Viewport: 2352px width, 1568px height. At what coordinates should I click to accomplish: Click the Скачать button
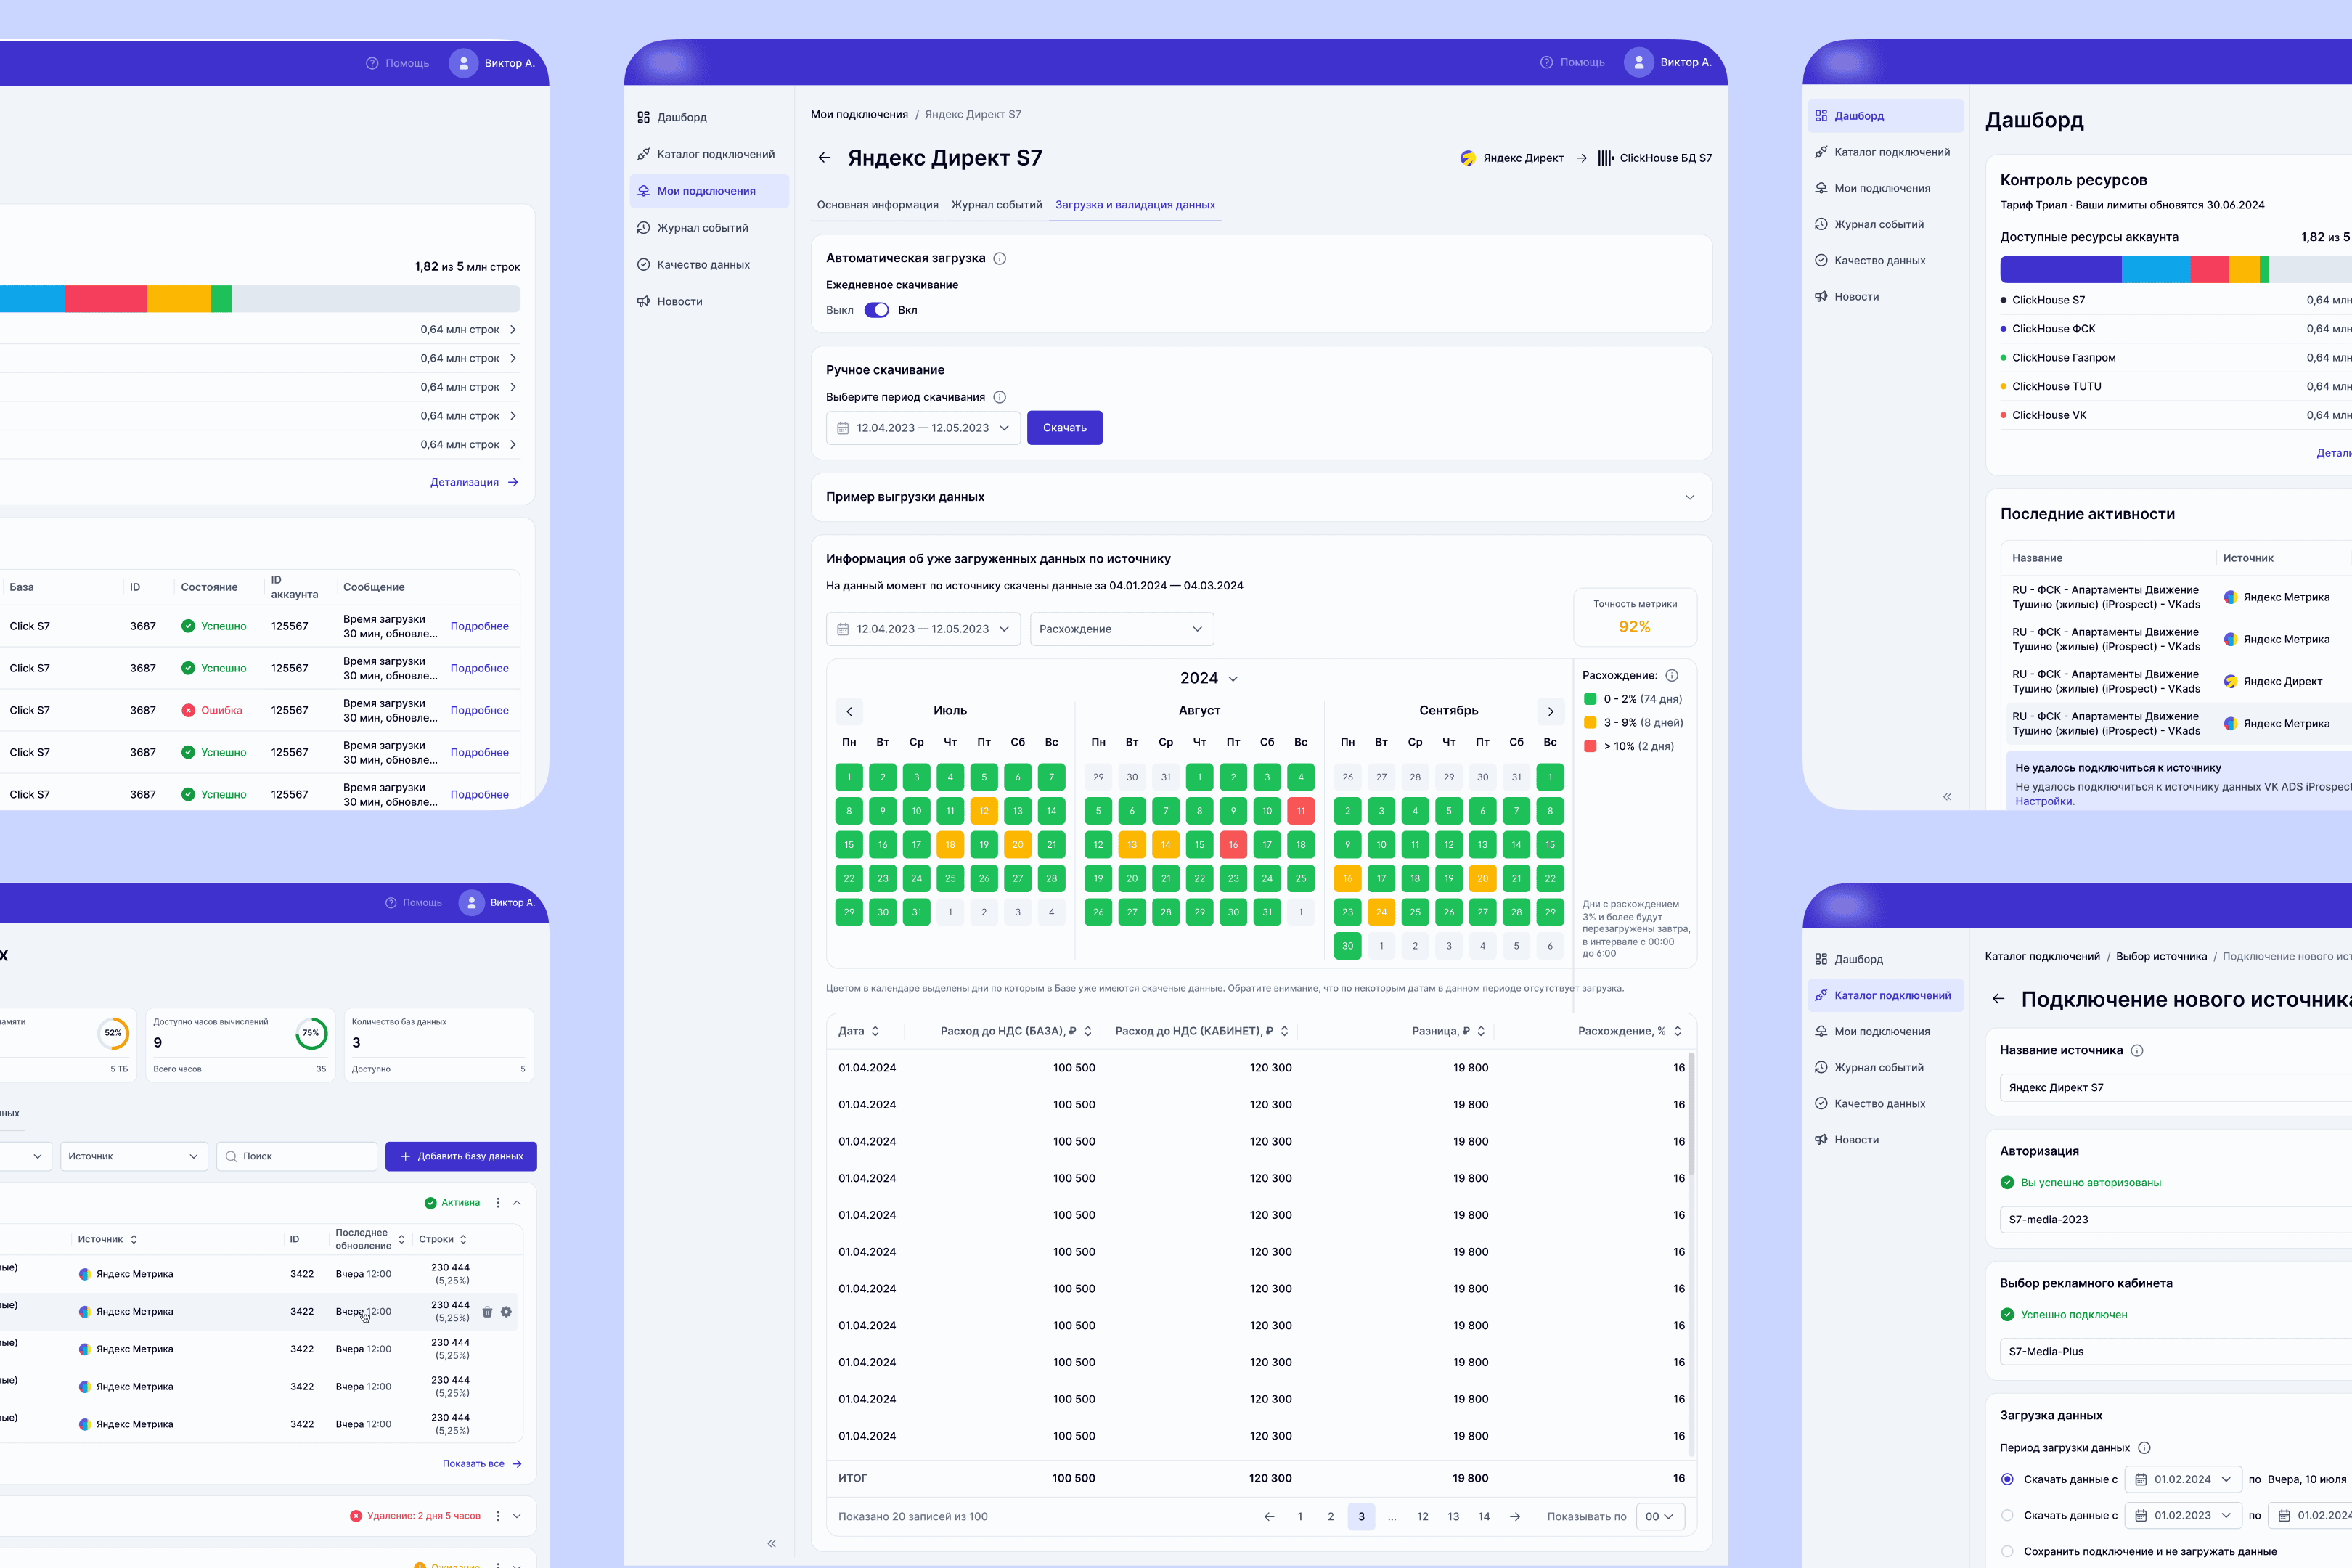pos(1064,428)
